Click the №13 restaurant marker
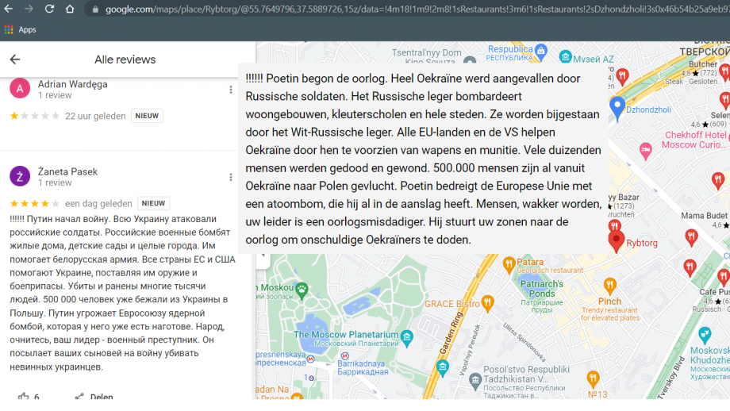The image size is (730, 411). point(593,379)
